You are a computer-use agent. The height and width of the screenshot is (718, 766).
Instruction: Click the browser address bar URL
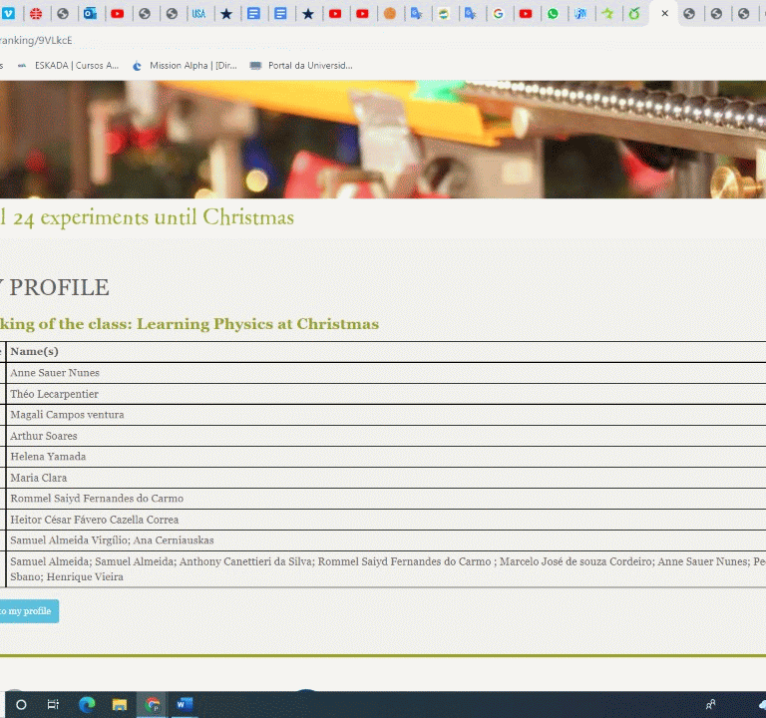coord(40,41)
